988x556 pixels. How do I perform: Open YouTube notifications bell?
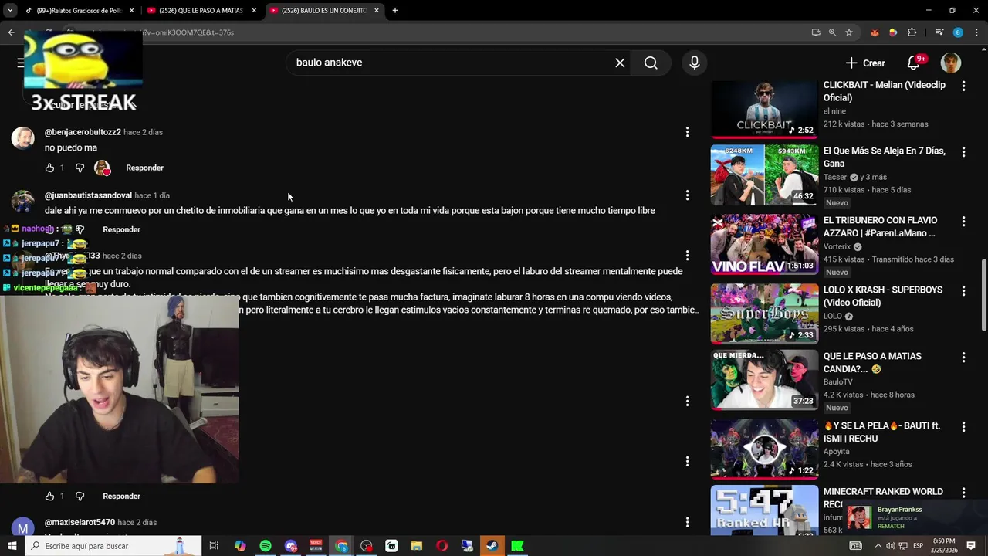coord(914,63)
